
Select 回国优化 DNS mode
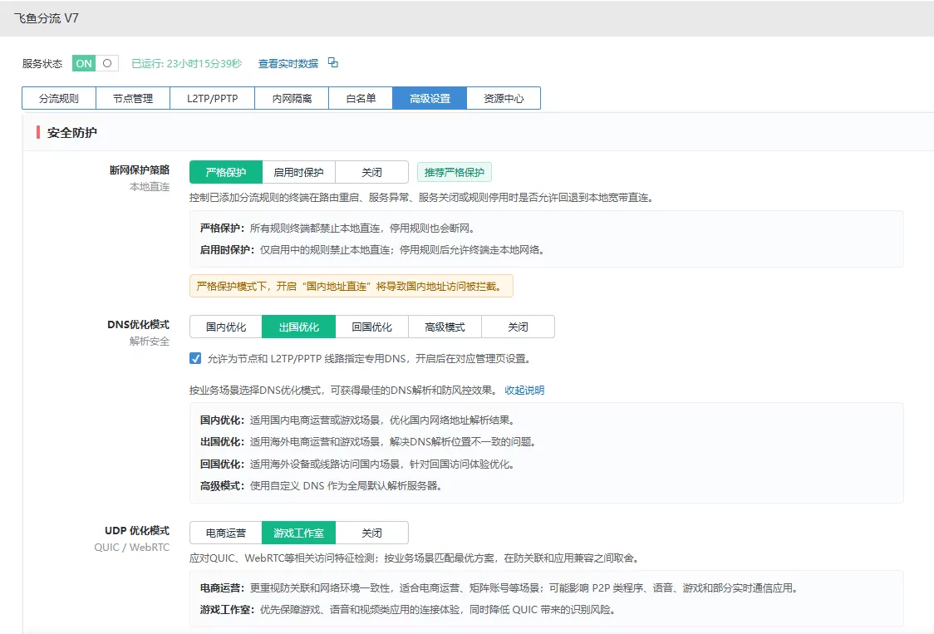(371, 327)
